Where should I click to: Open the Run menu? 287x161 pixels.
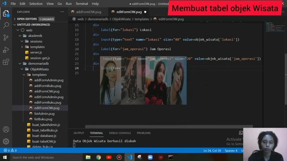[x=69, y=4]
